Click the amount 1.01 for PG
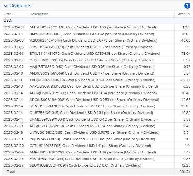This screenshot has width=193, height=176. (x=188, y=139)
